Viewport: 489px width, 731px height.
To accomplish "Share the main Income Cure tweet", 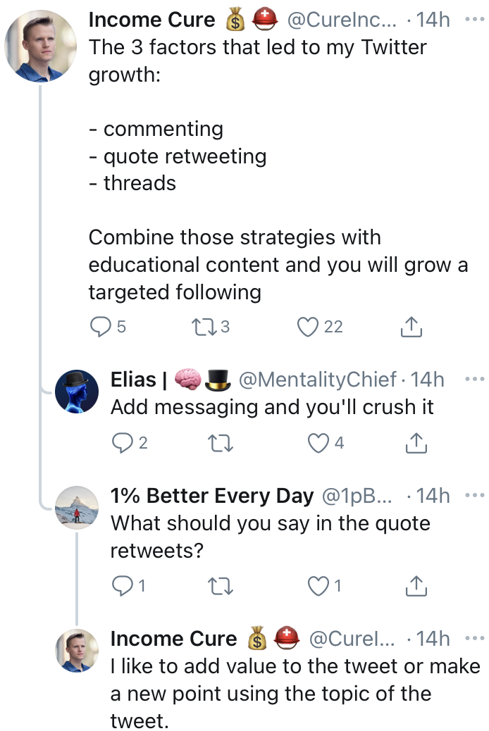I will click(411, 326).
